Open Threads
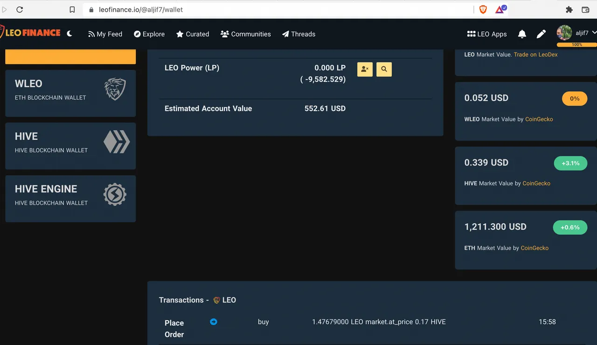This screenshot has width=597, height=345. coord(298,34)
